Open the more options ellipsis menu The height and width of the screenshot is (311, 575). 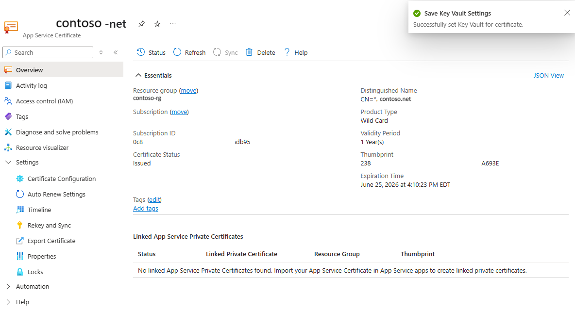pyautogui.click(x=173, y=24)
